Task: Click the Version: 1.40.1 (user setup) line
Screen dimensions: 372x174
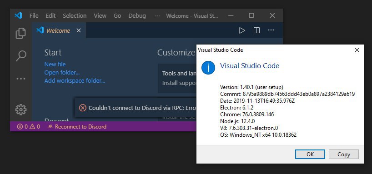Action: pyautogui.click(x=251, y=87)
